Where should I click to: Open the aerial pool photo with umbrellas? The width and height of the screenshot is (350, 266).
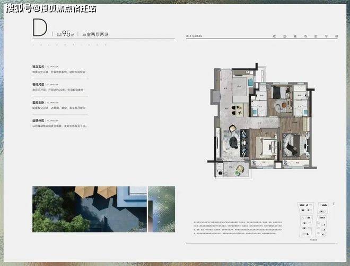pos(90,209)
